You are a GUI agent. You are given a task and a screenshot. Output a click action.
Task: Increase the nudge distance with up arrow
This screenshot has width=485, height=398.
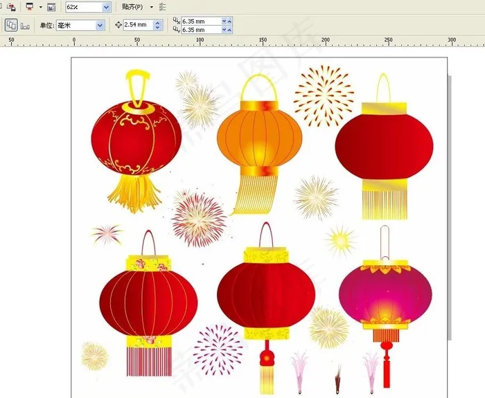tap(158, 22)
